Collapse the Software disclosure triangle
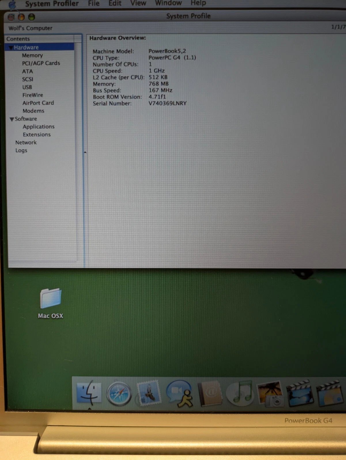 coord(12,119)
